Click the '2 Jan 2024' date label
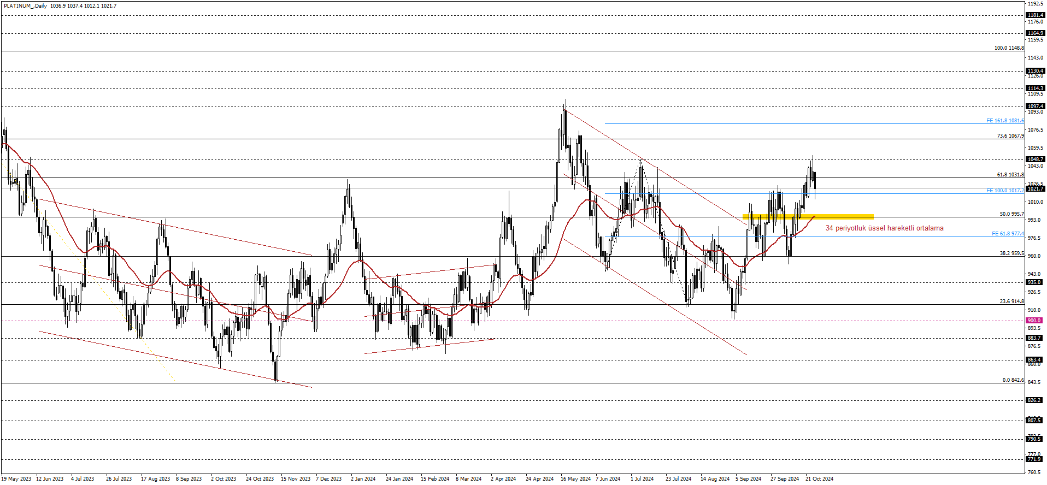 click(x=363, y=479)
